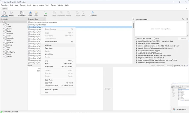Choose Copy Name from context menu
Image resolution: width=189 pixels, height=113 pixels.
pos(58,80)
